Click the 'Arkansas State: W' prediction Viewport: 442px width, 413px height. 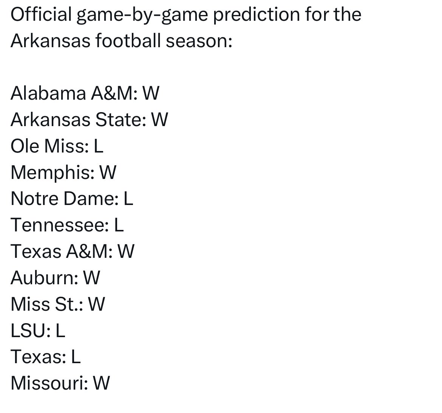click(x=90, y=119)
